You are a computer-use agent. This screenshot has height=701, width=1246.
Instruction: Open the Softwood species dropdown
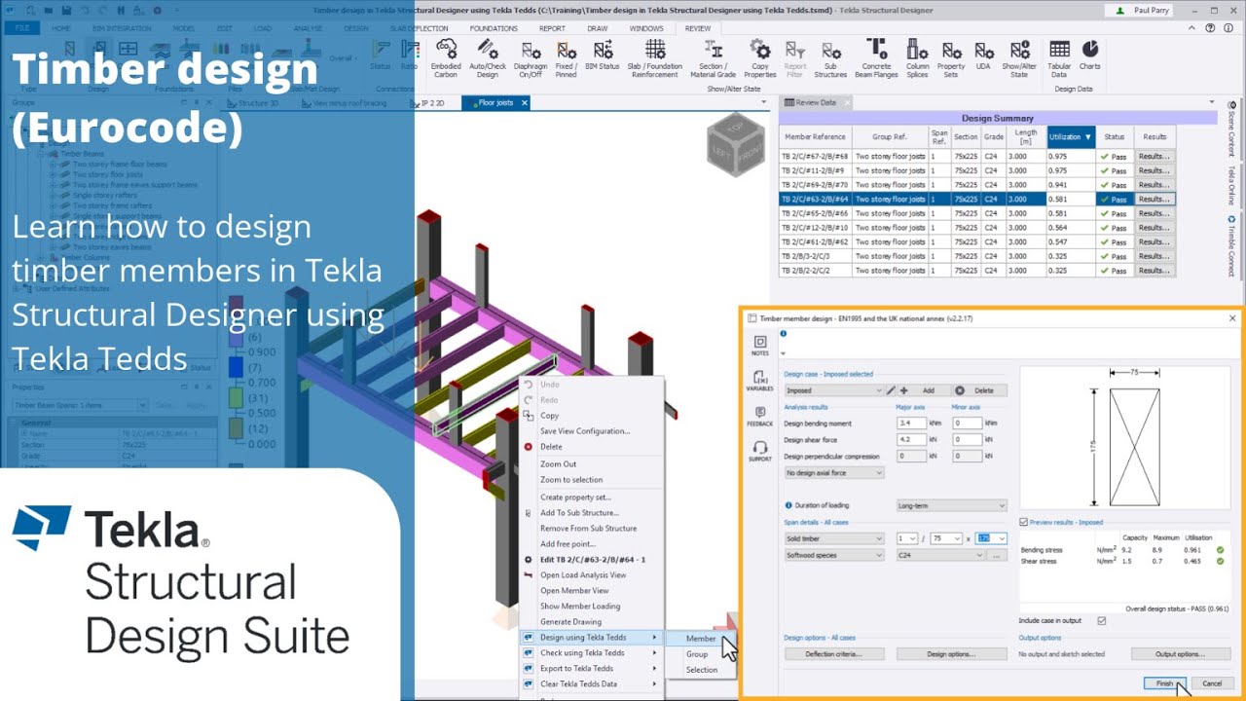click(x=834, y=555)
